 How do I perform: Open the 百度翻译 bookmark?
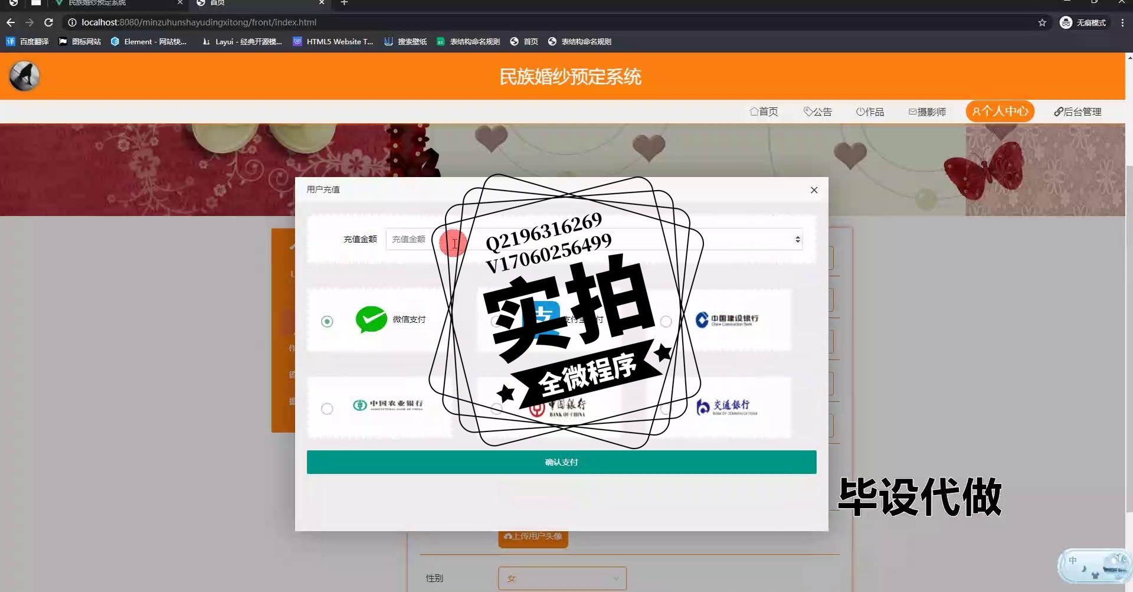[27, 41]
